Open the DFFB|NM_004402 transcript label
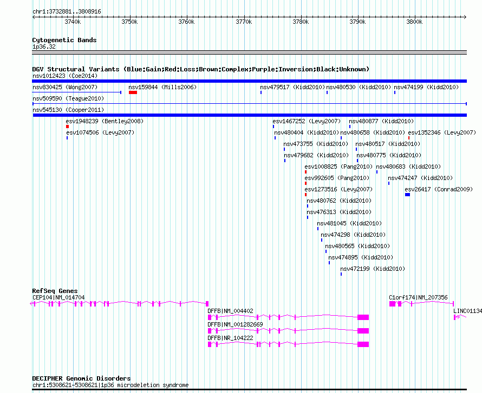Viewport: 482px width, 393px height. [x=230, y=311]
